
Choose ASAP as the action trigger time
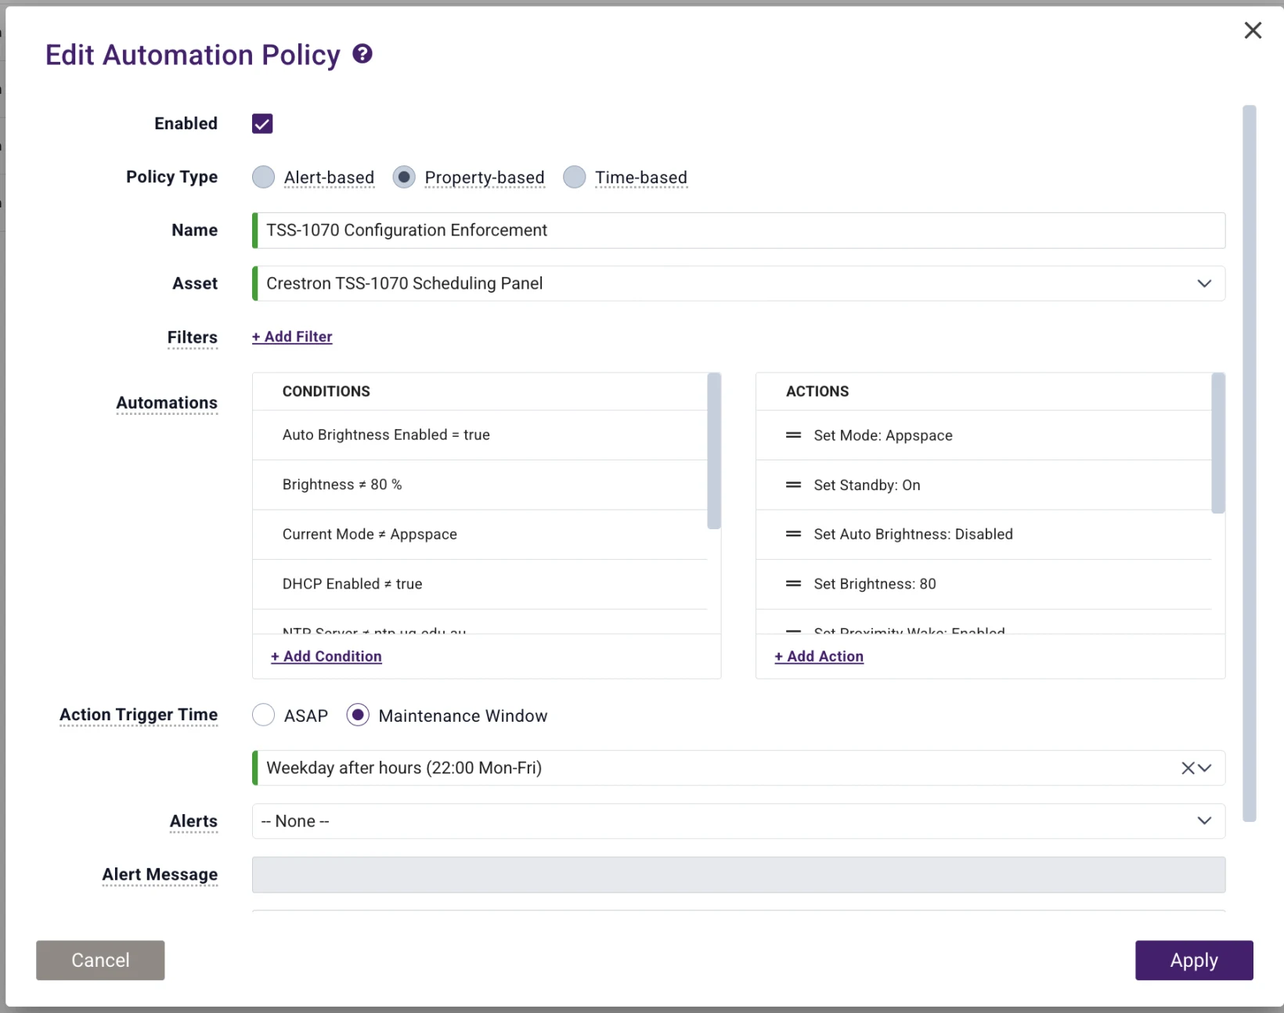pyautogui.click(x=264, y=715)
